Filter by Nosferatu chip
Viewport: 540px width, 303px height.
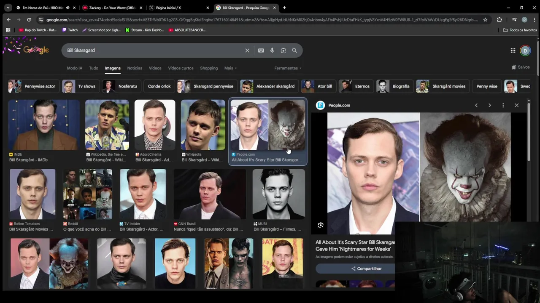121,86
